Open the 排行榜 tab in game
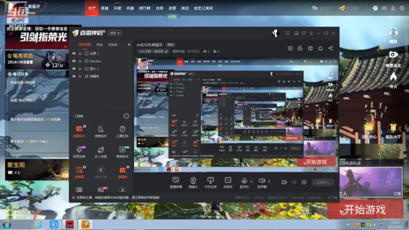The width and height of the screenshot is (409, 230). [145, 8]
